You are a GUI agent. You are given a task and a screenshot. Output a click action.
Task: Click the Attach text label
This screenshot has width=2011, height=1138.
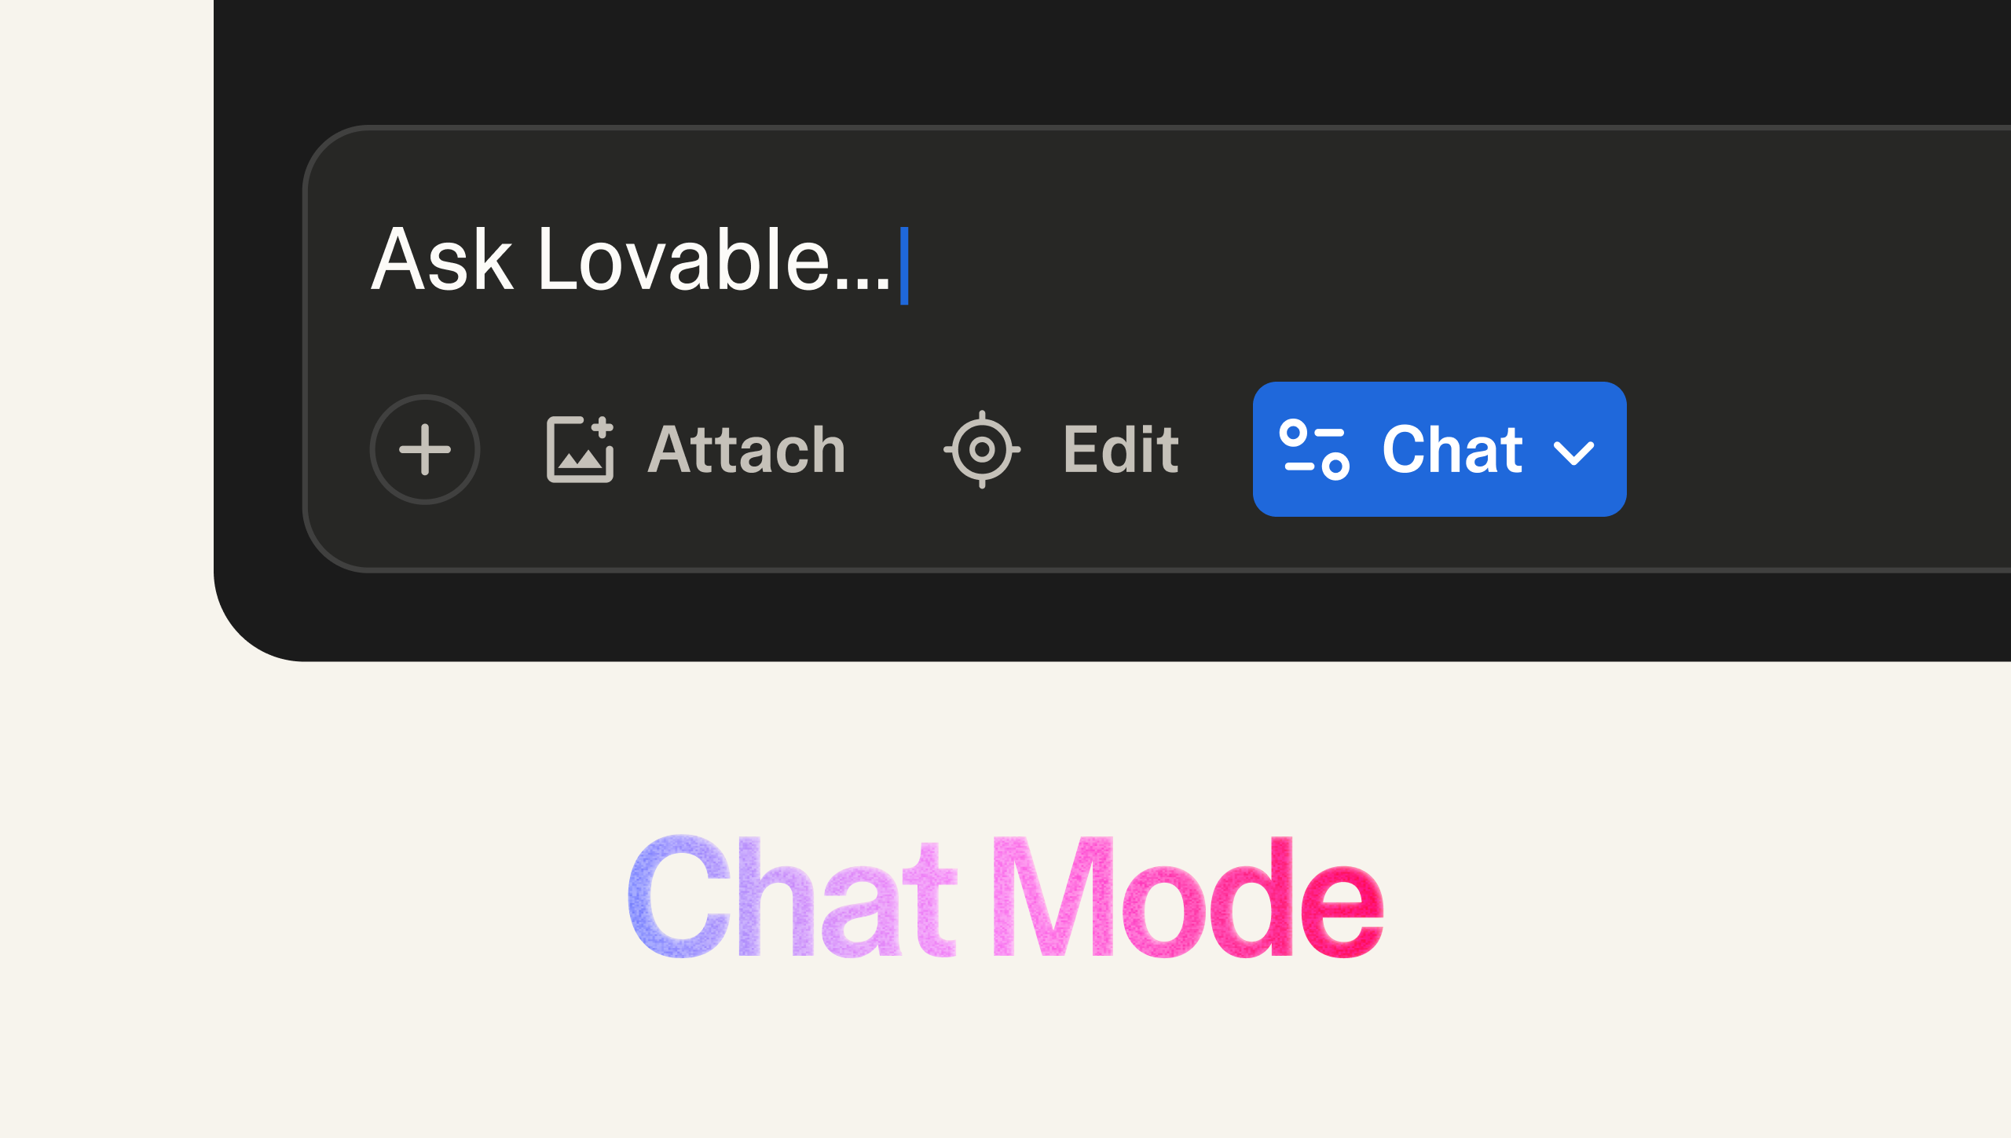click(746, 449)
